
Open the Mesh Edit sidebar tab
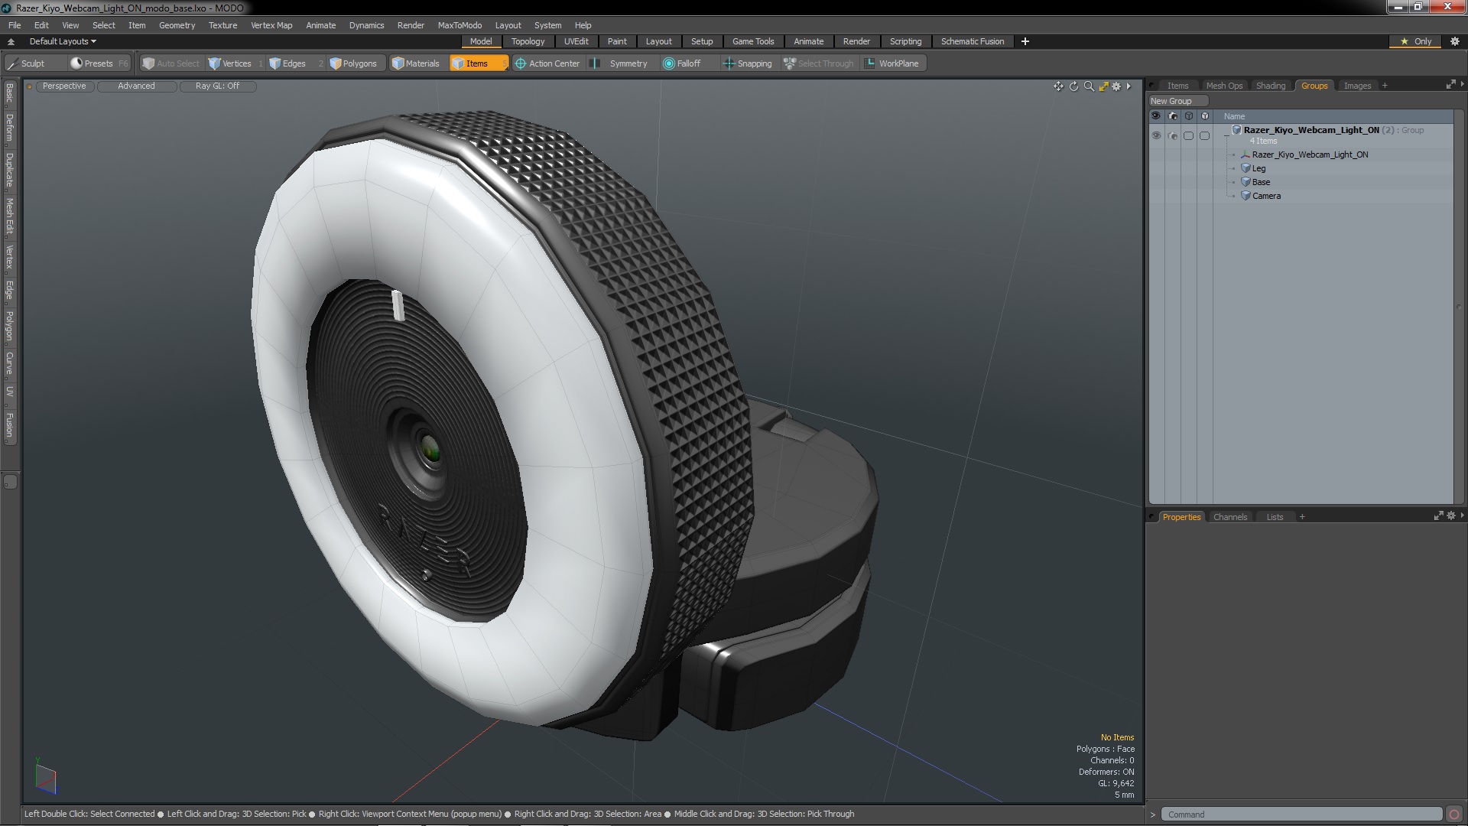[9, 216]
